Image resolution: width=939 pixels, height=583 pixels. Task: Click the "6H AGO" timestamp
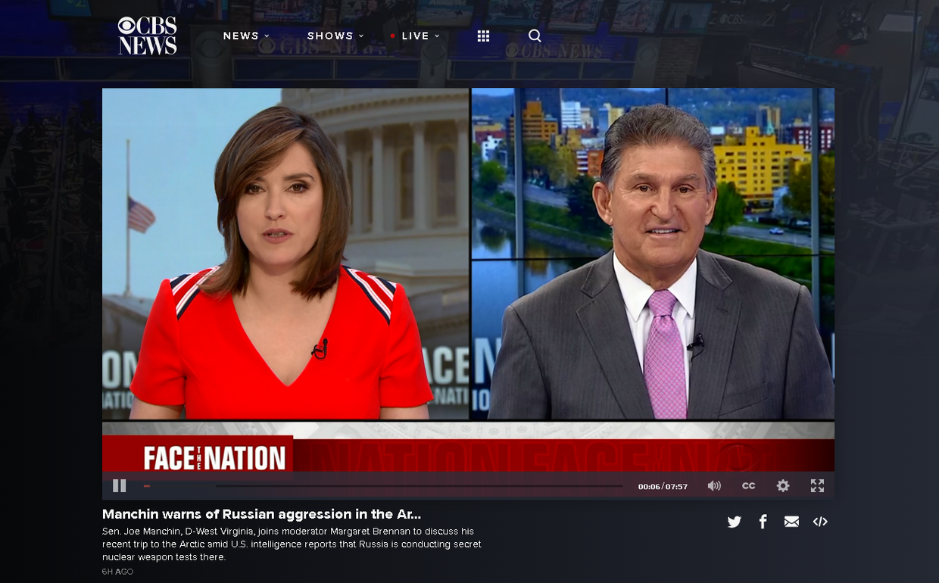[x=117, y=572]
